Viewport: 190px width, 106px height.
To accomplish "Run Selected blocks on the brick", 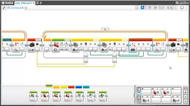I will [186, 101].
